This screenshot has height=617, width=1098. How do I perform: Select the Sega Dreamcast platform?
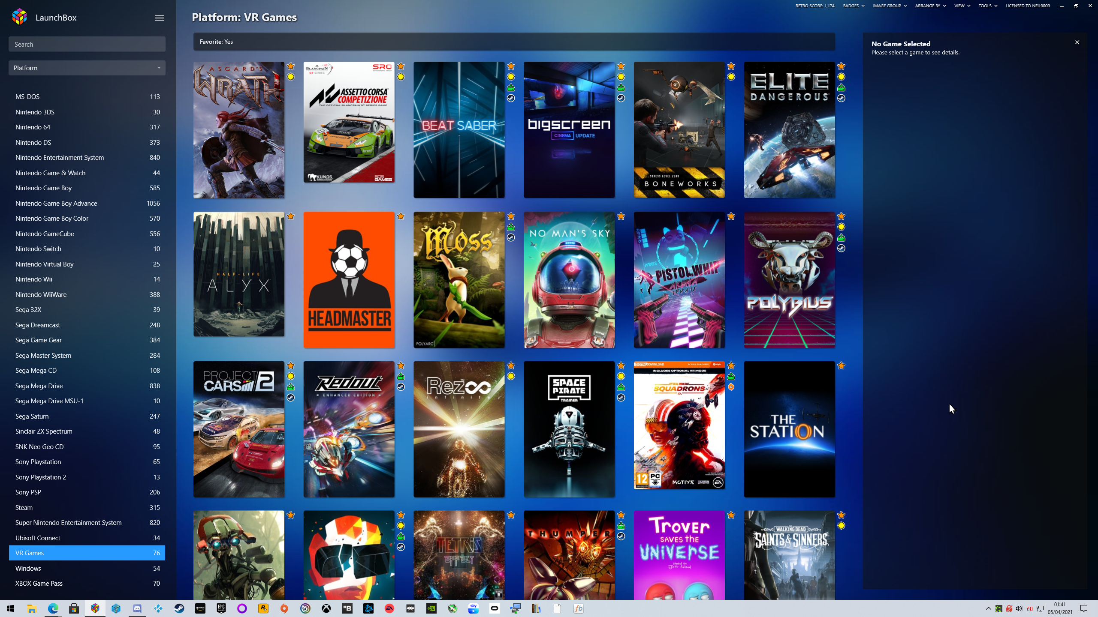pos(87,325)
